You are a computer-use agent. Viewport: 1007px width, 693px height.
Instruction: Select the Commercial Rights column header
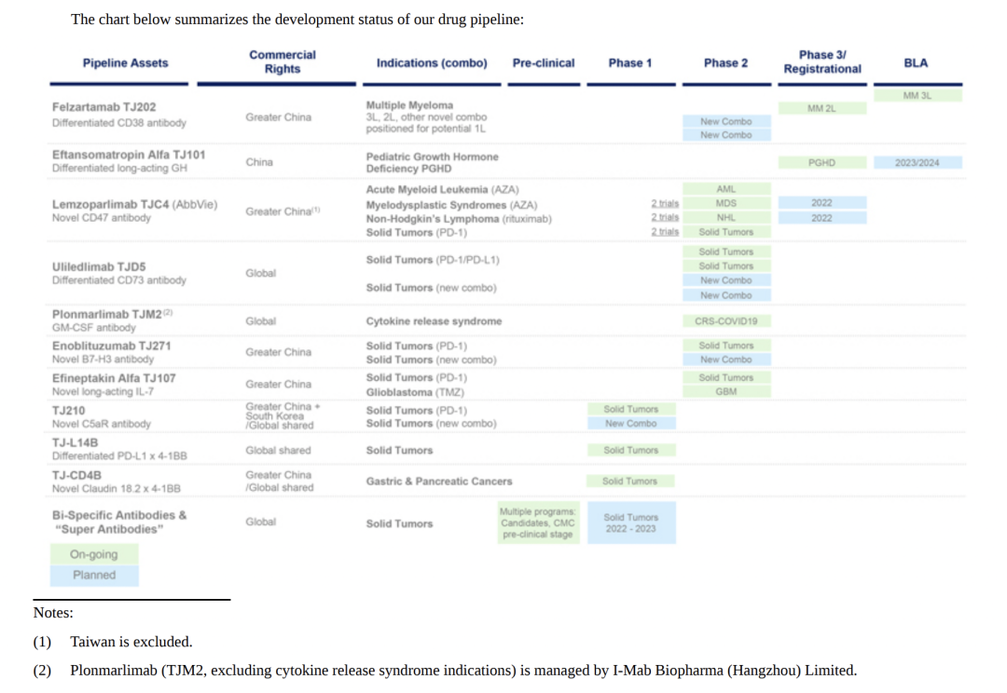tap(282, 62)
